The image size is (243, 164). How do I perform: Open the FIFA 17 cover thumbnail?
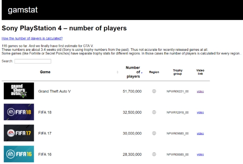(19, 133)
